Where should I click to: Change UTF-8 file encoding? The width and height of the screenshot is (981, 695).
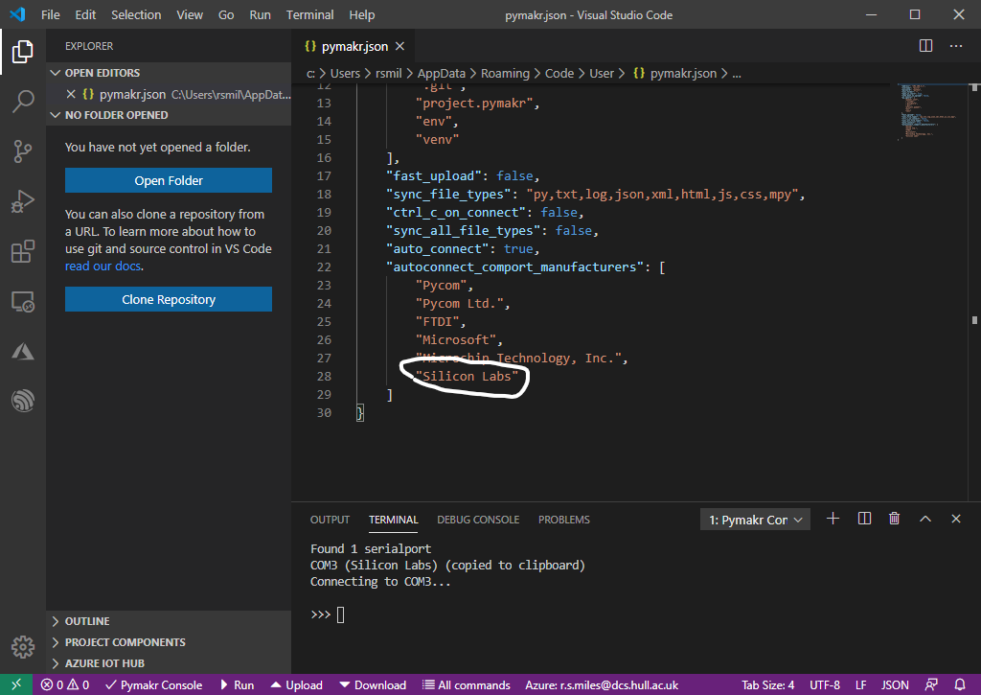[x=825, y=685]
